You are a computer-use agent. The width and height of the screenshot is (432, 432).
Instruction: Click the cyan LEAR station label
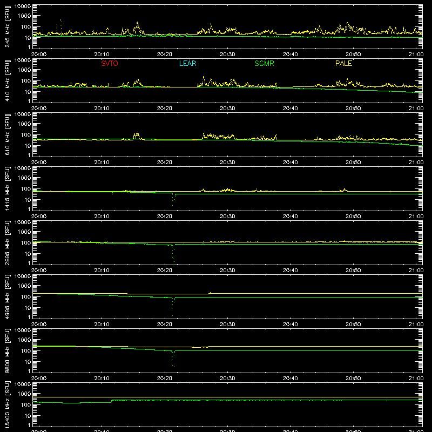click(x=187, y=63)
